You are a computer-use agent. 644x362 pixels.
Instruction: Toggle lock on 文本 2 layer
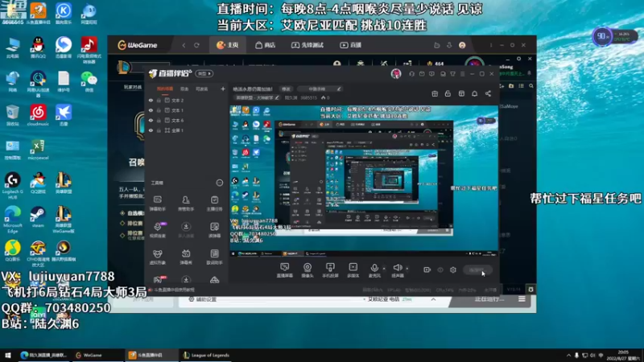[x=159, y=100]
